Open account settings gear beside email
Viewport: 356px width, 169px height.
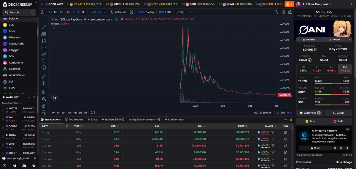coord(35,158)
